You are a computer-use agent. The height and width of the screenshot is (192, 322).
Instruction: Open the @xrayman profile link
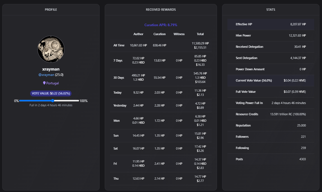pos(46,75)
